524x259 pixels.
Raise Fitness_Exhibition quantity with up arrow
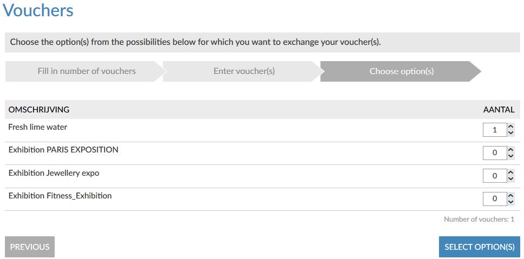(x=510, y=195)
